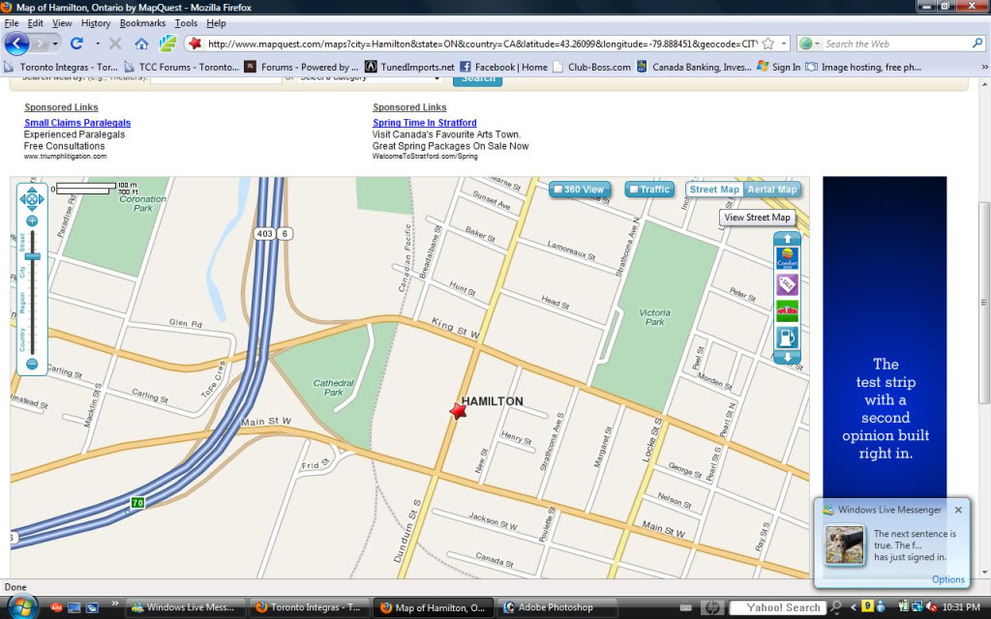
Task: Visit the Spring Time In Stratford link
Action: click(x=423, y=122)
